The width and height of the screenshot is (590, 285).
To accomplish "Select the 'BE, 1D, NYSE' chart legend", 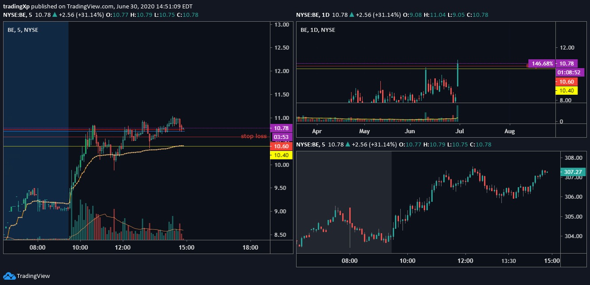I will 317,30.
